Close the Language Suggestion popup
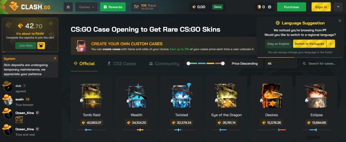This screenshot has height=142, width=346. coord(340,20)
